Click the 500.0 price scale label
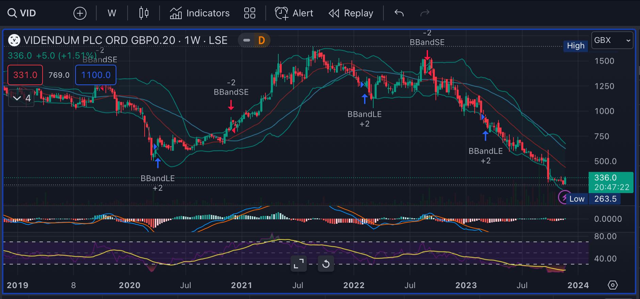This screenshot has height=299, width=640. tap(605, 161)
